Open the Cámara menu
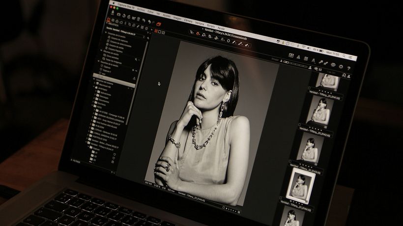403x226 pixels. (x=188, y=21)
